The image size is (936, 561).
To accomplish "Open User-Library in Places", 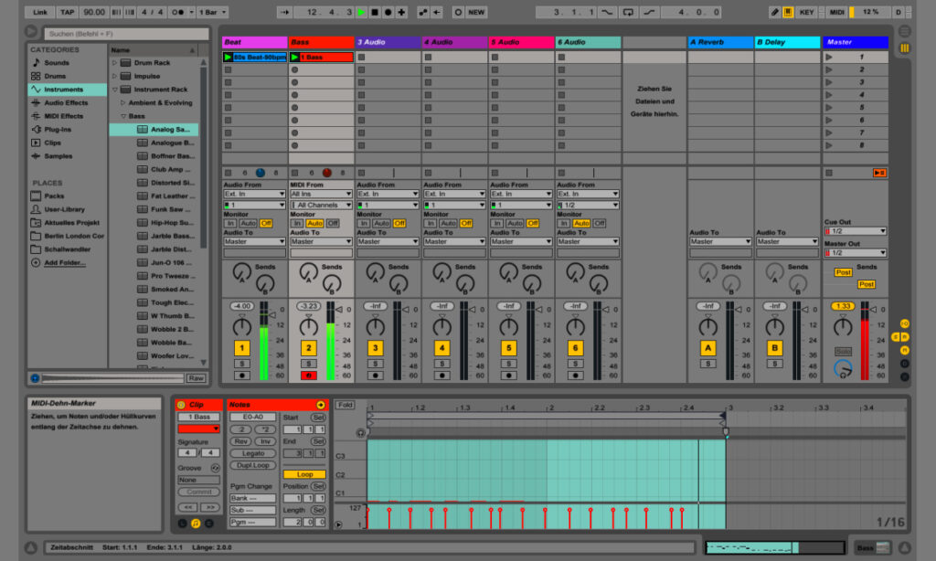I will (x=65, y=209).
